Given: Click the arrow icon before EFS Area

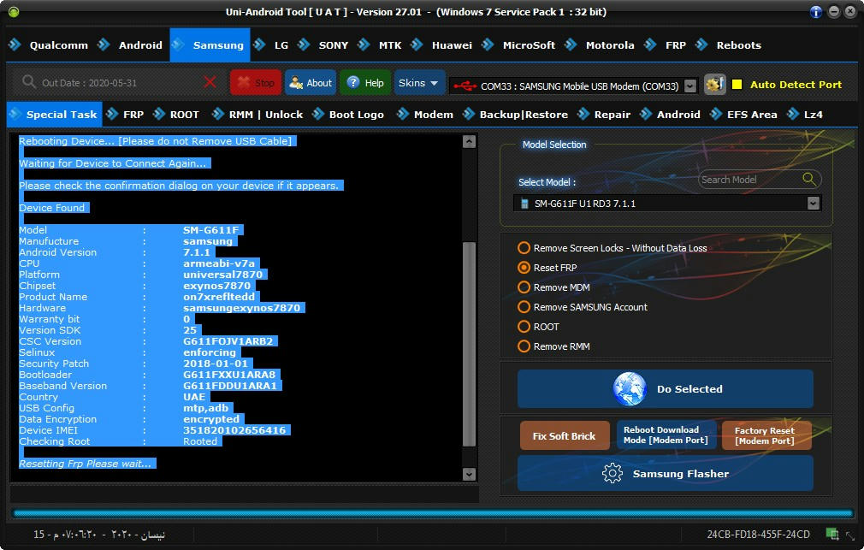Looking at the screenshot, I should [x=716, y=114].
